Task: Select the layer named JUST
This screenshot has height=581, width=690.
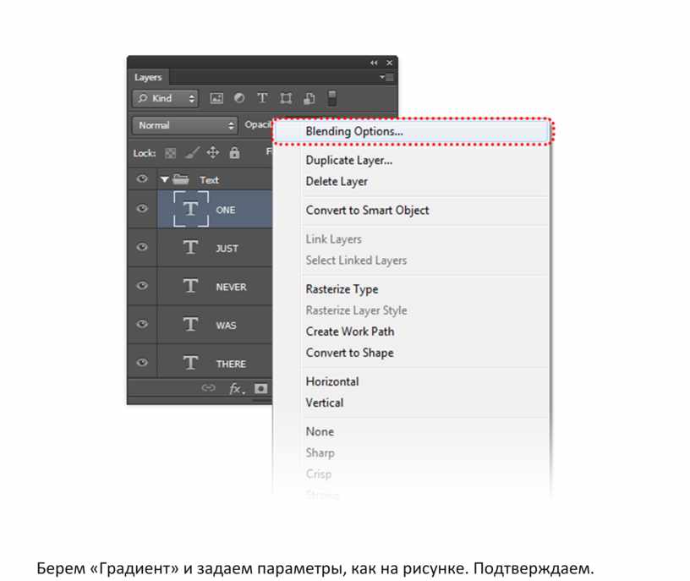Action: 227,249
